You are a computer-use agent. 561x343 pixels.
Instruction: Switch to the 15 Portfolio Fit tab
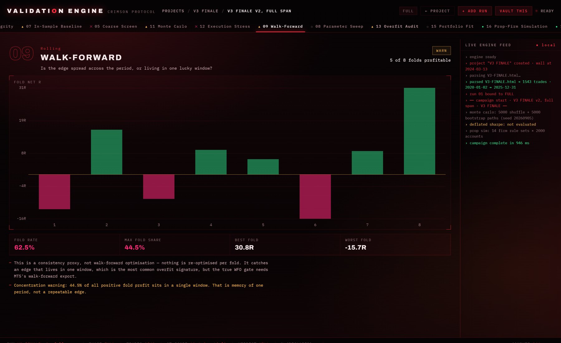pos(450,26)
